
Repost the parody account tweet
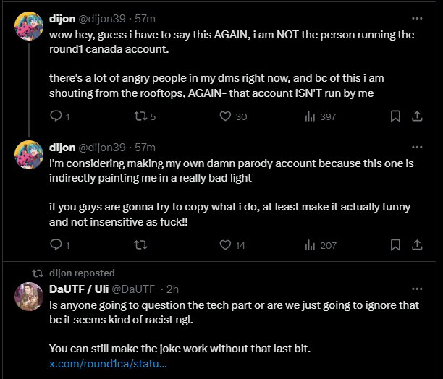click(x=140, y=245)
